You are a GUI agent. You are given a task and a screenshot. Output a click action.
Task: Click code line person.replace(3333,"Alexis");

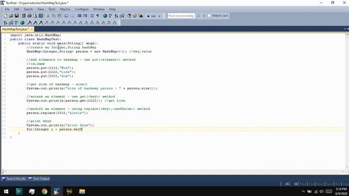(x=57, y=113)
